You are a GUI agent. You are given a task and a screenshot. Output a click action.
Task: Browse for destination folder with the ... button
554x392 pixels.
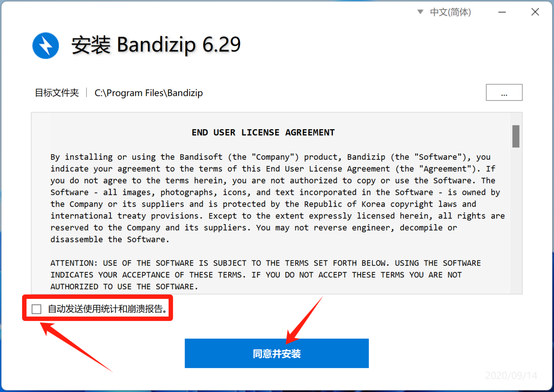(x=504, y=92)
